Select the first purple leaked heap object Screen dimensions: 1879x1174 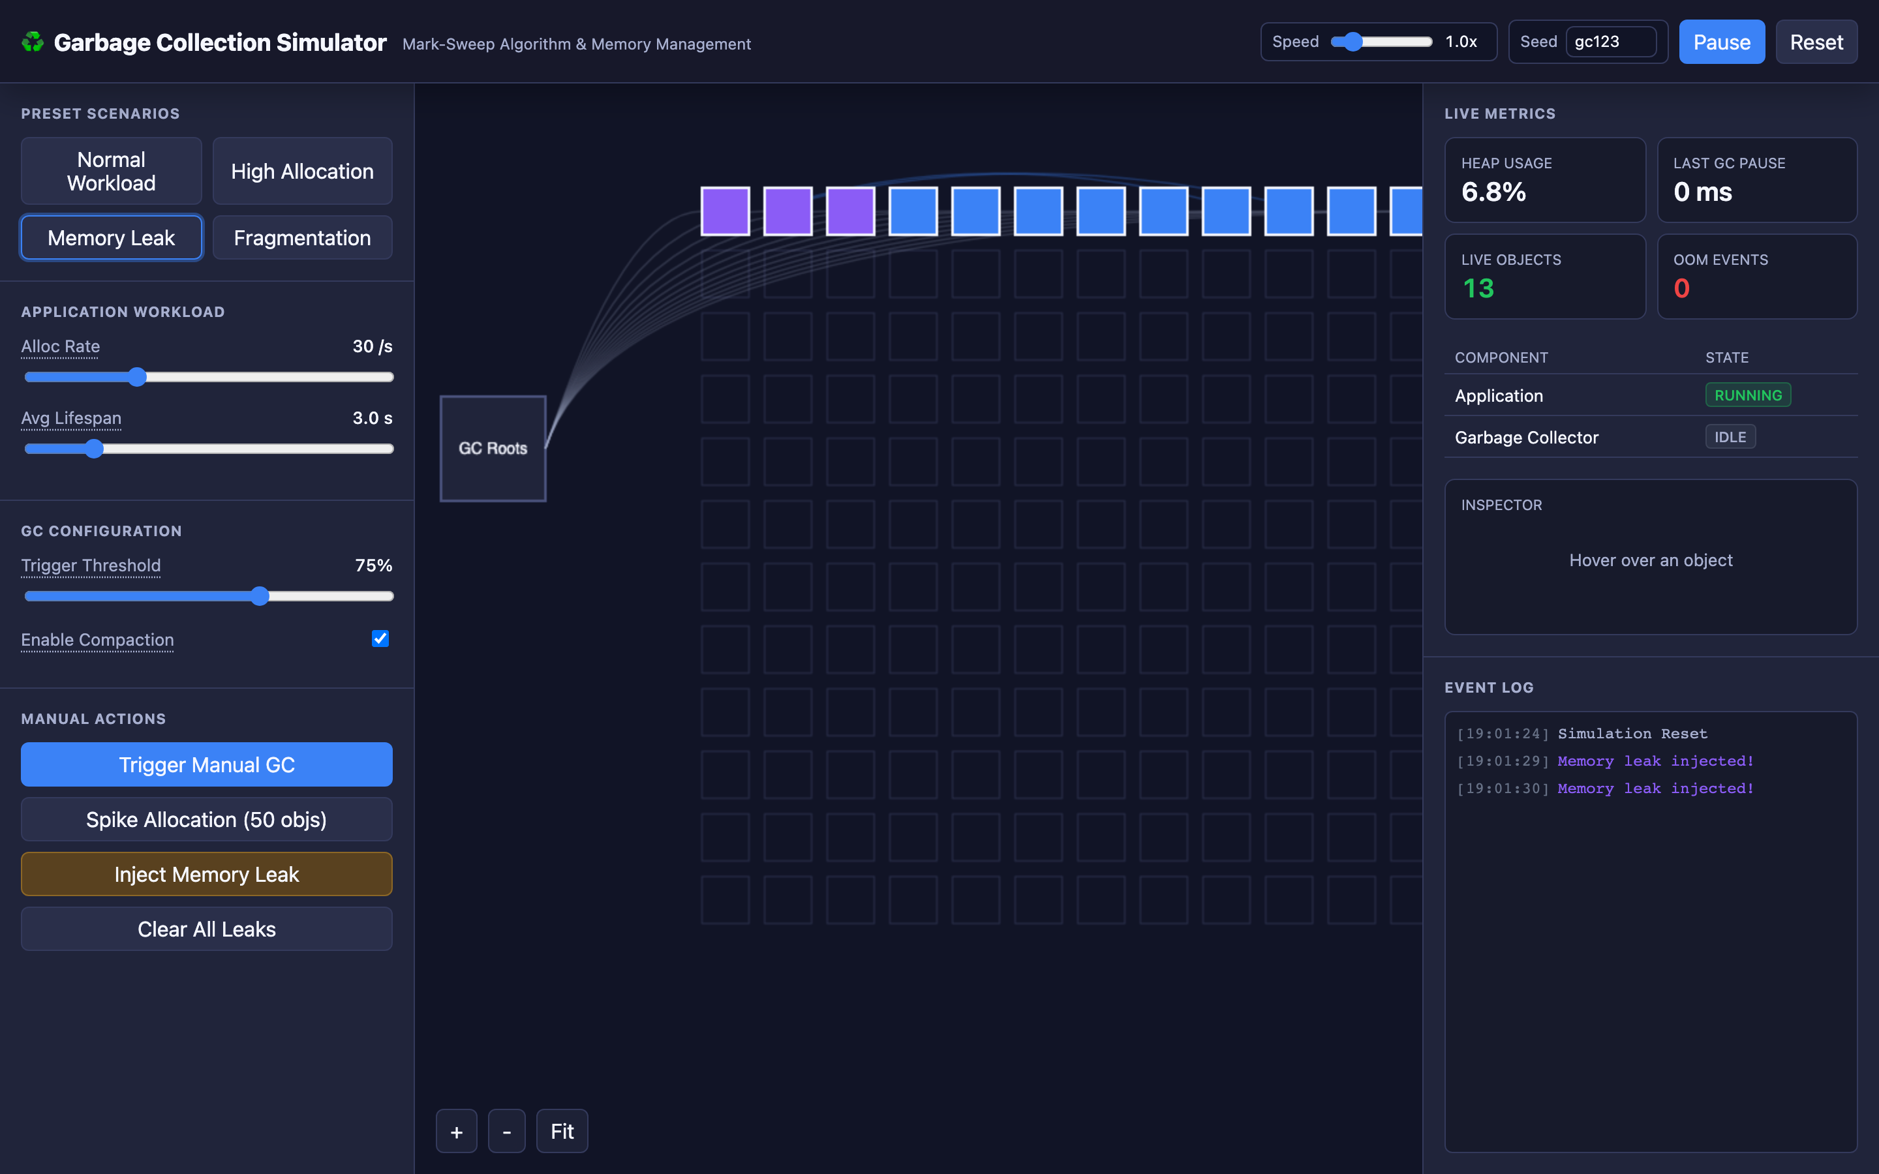coord(726,211)
